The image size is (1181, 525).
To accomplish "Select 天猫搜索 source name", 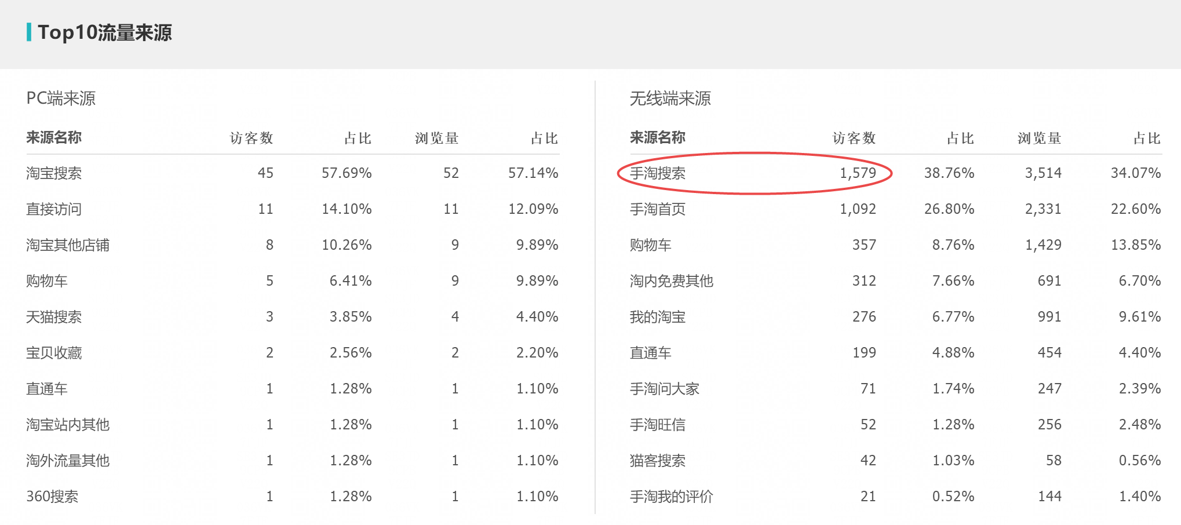I will click(x=54, y=317).
